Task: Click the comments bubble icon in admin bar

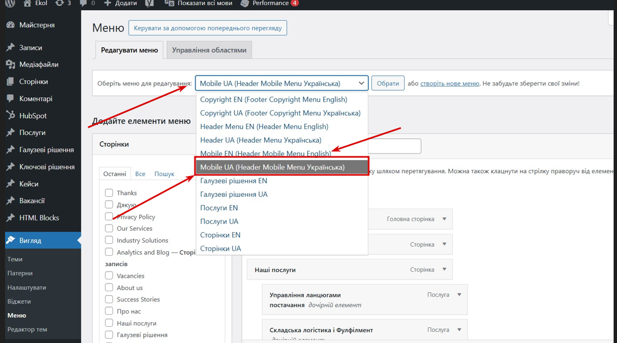Action: [x=83, y=3]
